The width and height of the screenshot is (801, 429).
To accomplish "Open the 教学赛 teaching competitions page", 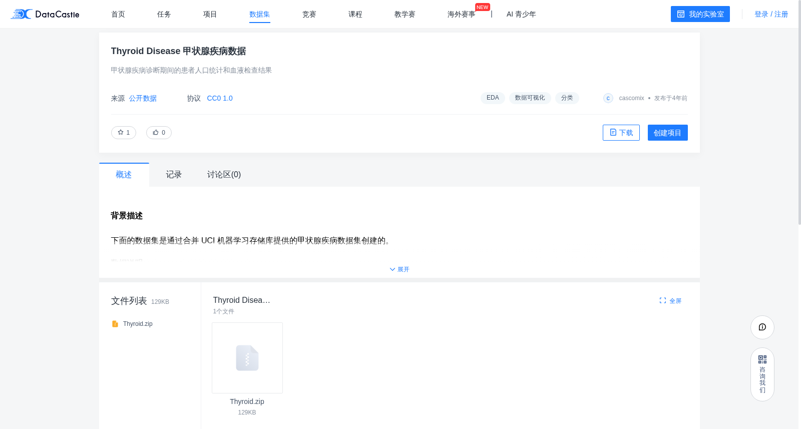I will click(405, 14).
